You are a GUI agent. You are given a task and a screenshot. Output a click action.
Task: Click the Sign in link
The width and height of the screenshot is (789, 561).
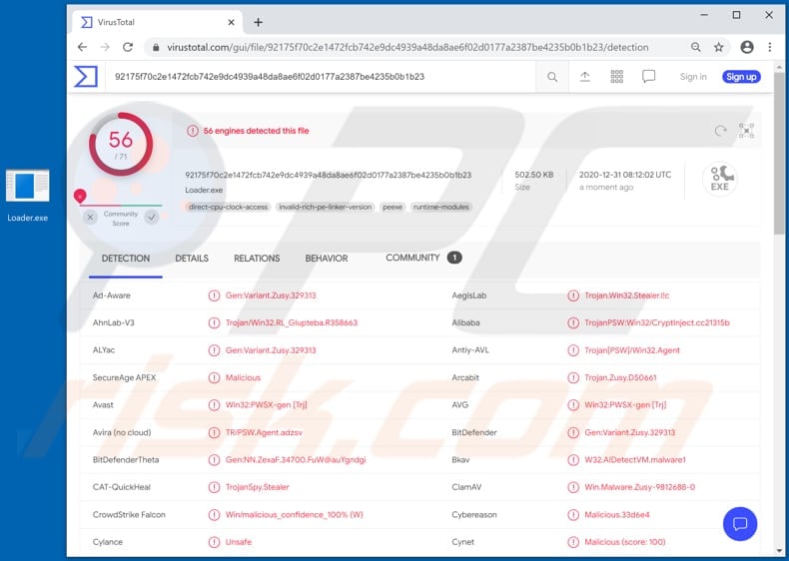(x=693, y=77)
